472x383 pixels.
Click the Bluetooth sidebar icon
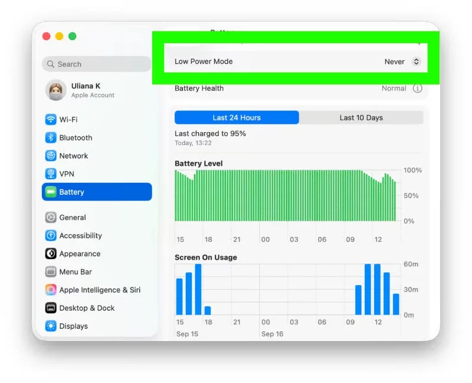(51, 138)
